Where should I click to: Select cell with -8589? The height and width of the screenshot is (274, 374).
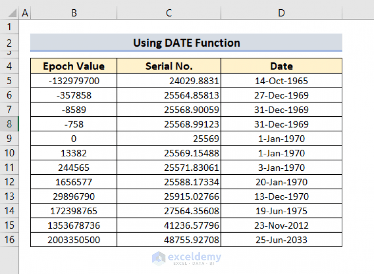74,110
